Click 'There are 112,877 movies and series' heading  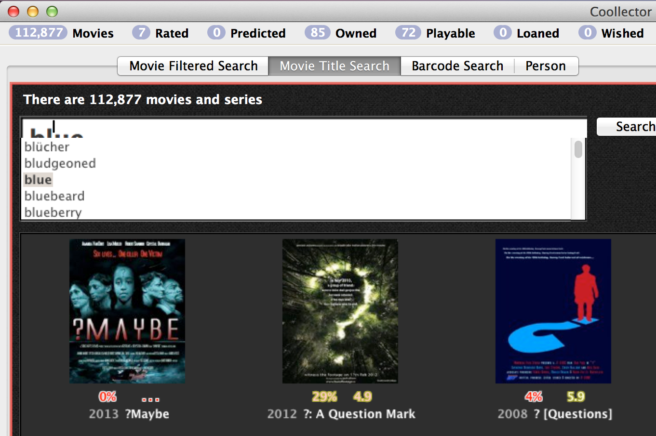pyautogui.click(x=143, y=100)
